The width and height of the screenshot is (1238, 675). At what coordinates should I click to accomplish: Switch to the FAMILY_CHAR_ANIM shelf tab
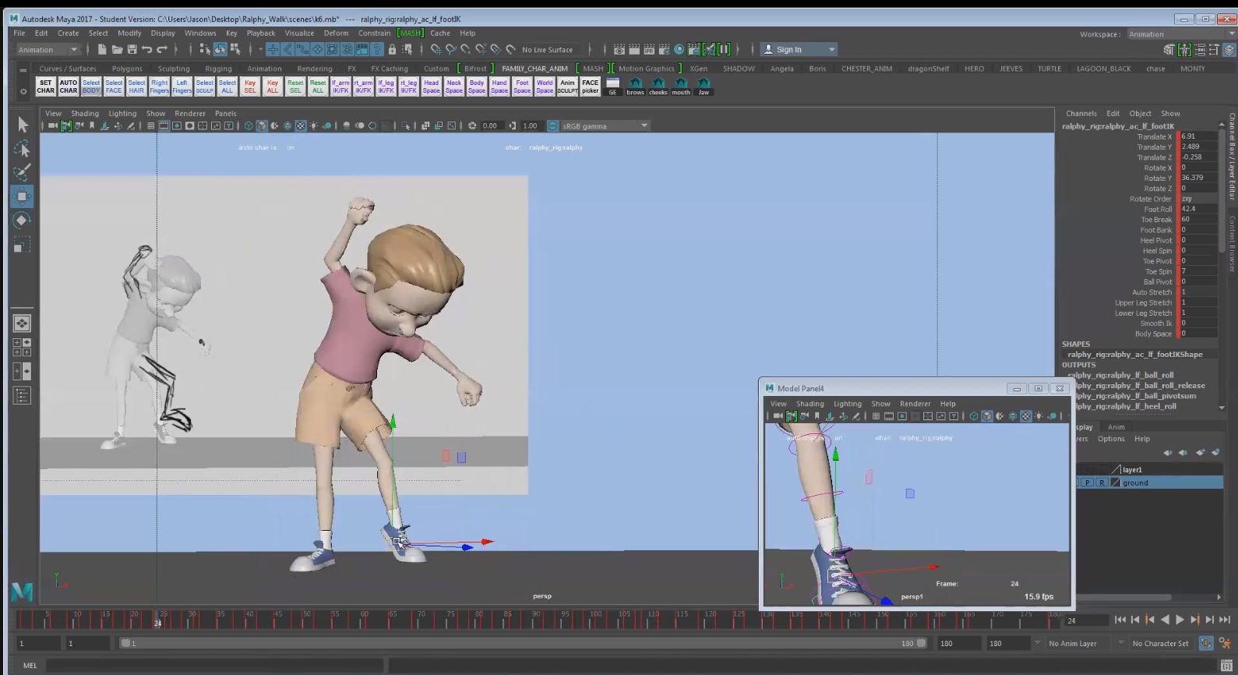534,69
